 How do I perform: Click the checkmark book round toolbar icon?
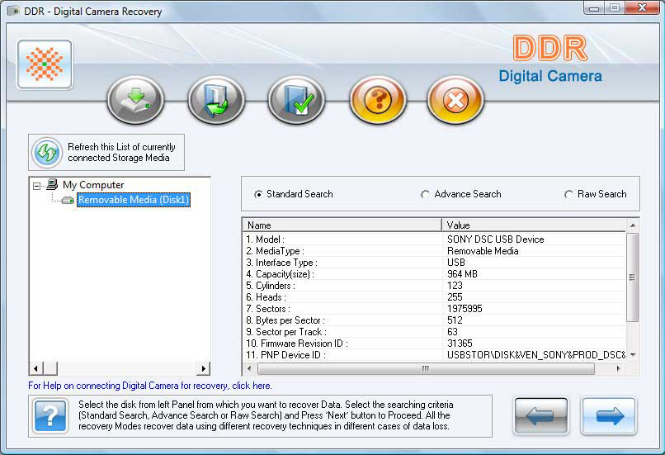click(x=296, y=101)
